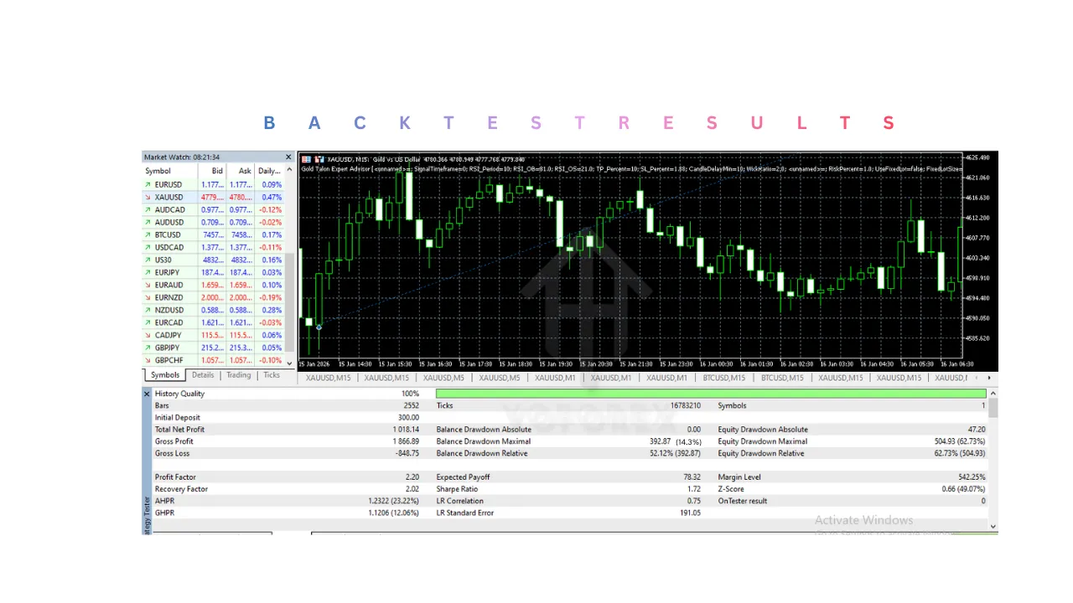Click the BTCUSD ask price cell

(x=241, y=234)
